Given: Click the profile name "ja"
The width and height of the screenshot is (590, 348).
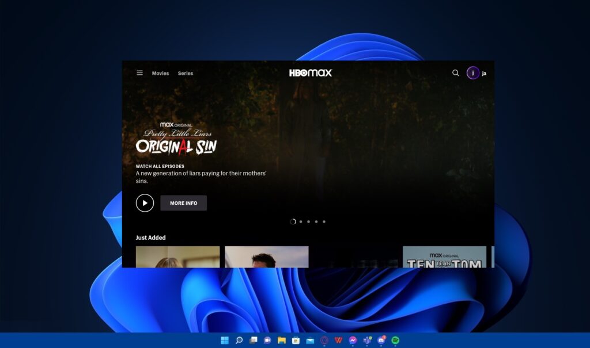Looking at the screenshot, I should coord(484,73).
